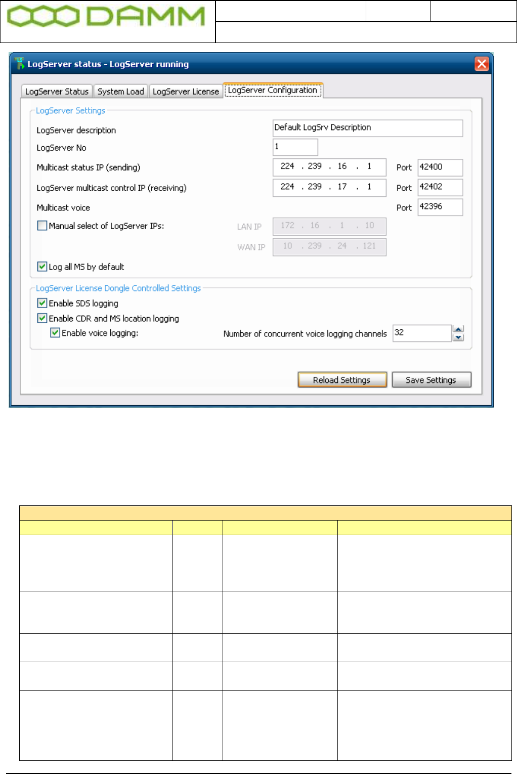Open the System Load tab
This screenshot has height=774, width=517.
pos(120,91)
